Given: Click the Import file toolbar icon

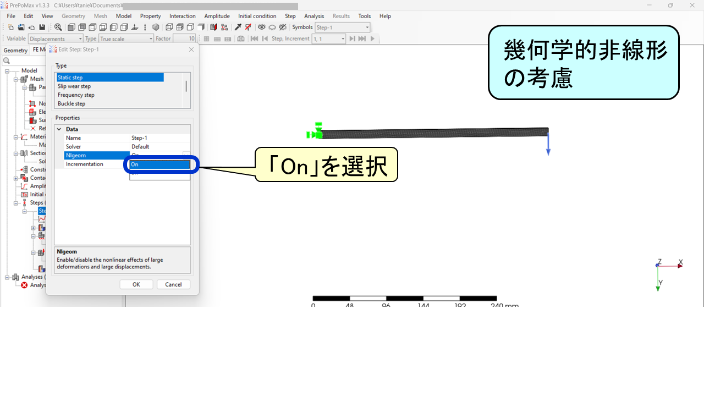Looking at the screenshot, I should click(x=31, y=27).
